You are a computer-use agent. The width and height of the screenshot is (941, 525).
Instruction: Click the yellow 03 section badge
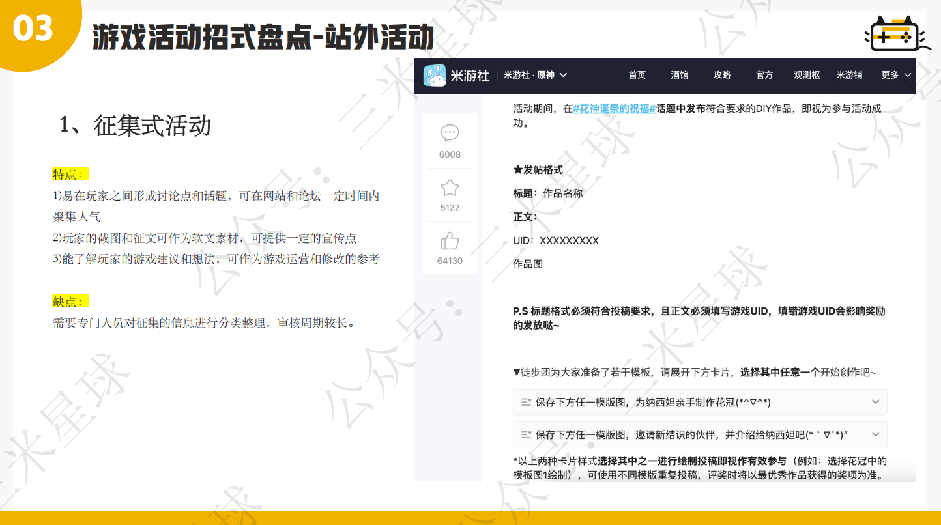click(34, 29)
